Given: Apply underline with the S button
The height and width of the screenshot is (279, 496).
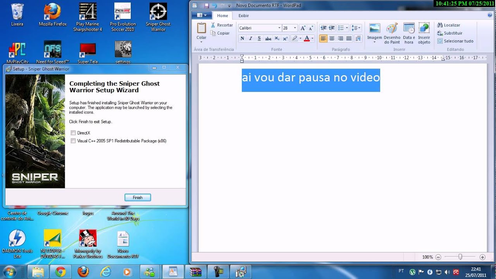Looking at the screenshot, I should [259, 38].
